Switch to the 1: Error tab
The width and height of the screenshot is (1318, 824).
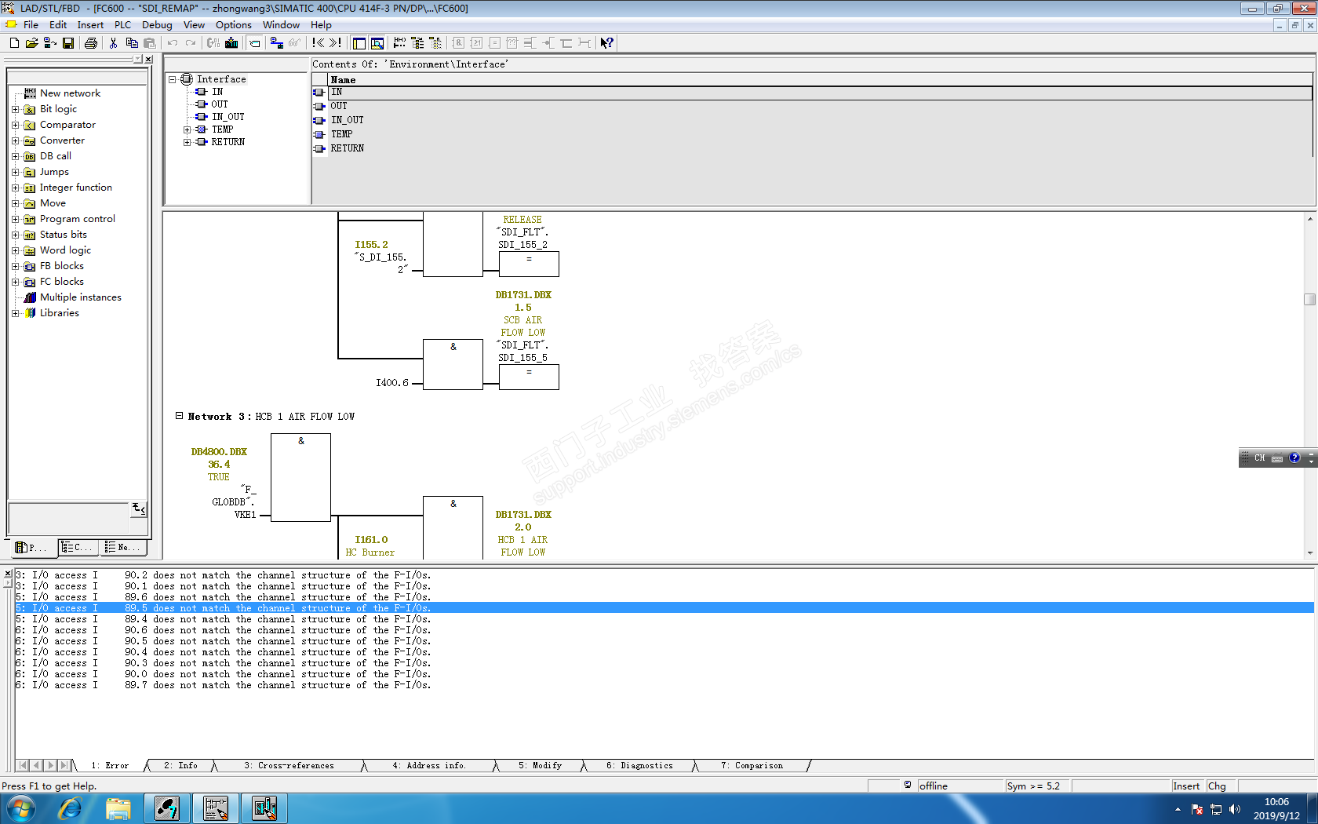click(110, 766)
